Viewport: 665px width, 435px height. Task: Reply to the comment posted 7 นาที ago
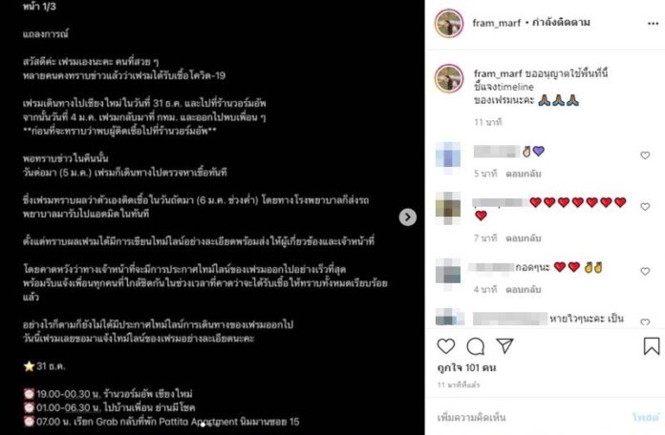[x=524, y=238]
